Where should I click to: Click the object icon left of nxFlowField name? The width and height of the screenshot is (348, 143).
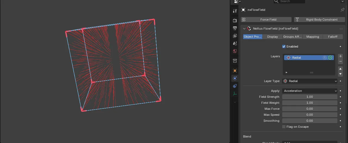pos(243,10)
